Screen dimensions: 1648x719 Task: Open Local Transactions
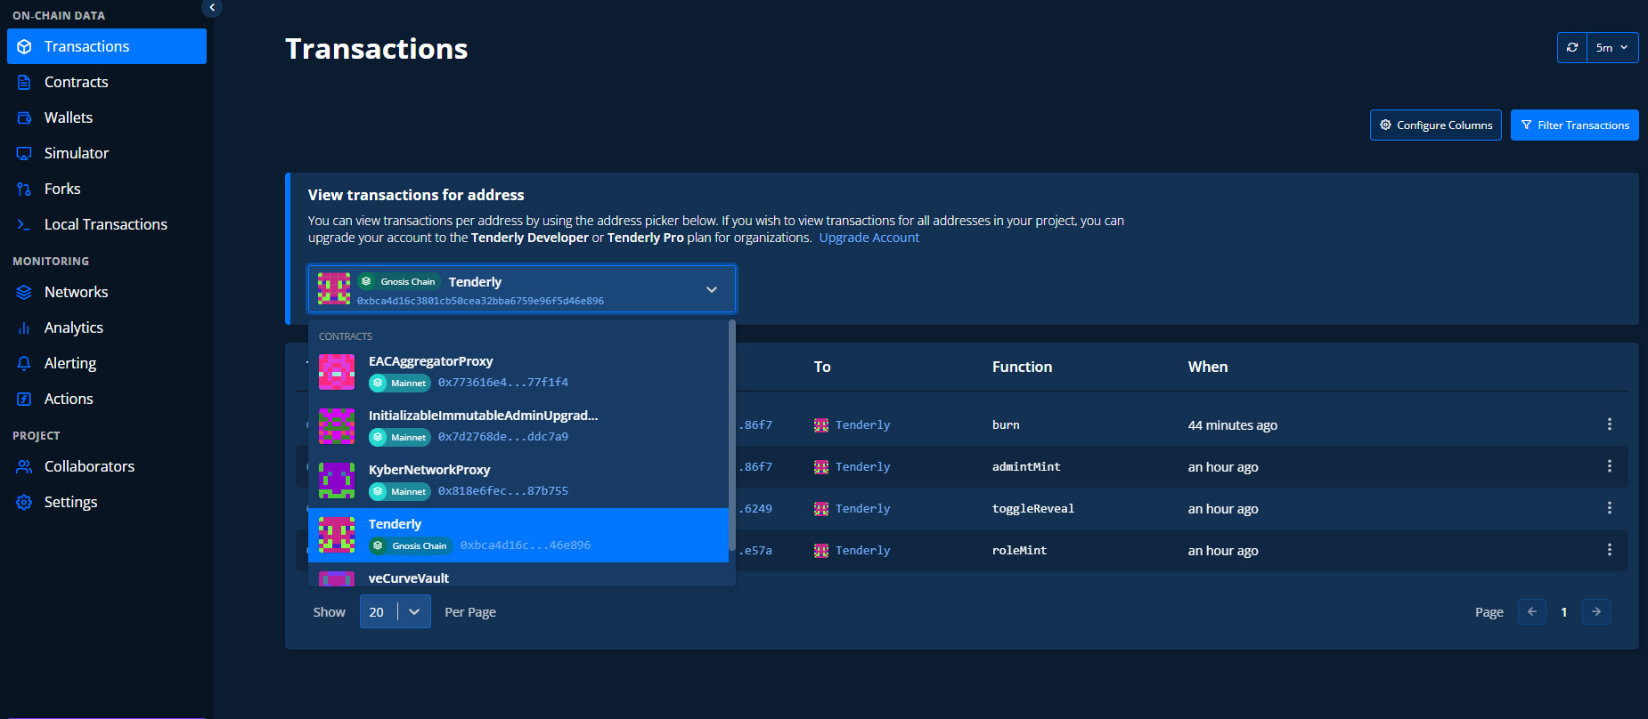point(107,224)
